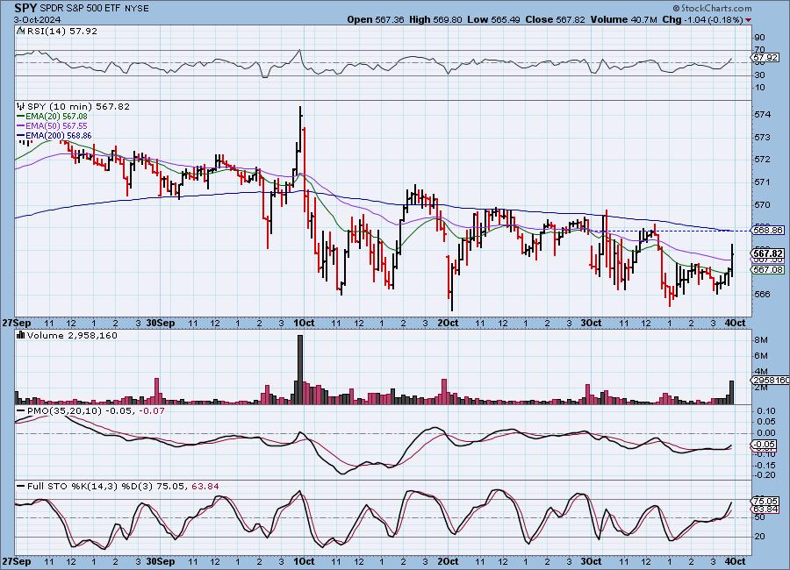This screenshot has width=790, height=570.
Task: Click the Full STO legend line marker
Action: [21, 487]
